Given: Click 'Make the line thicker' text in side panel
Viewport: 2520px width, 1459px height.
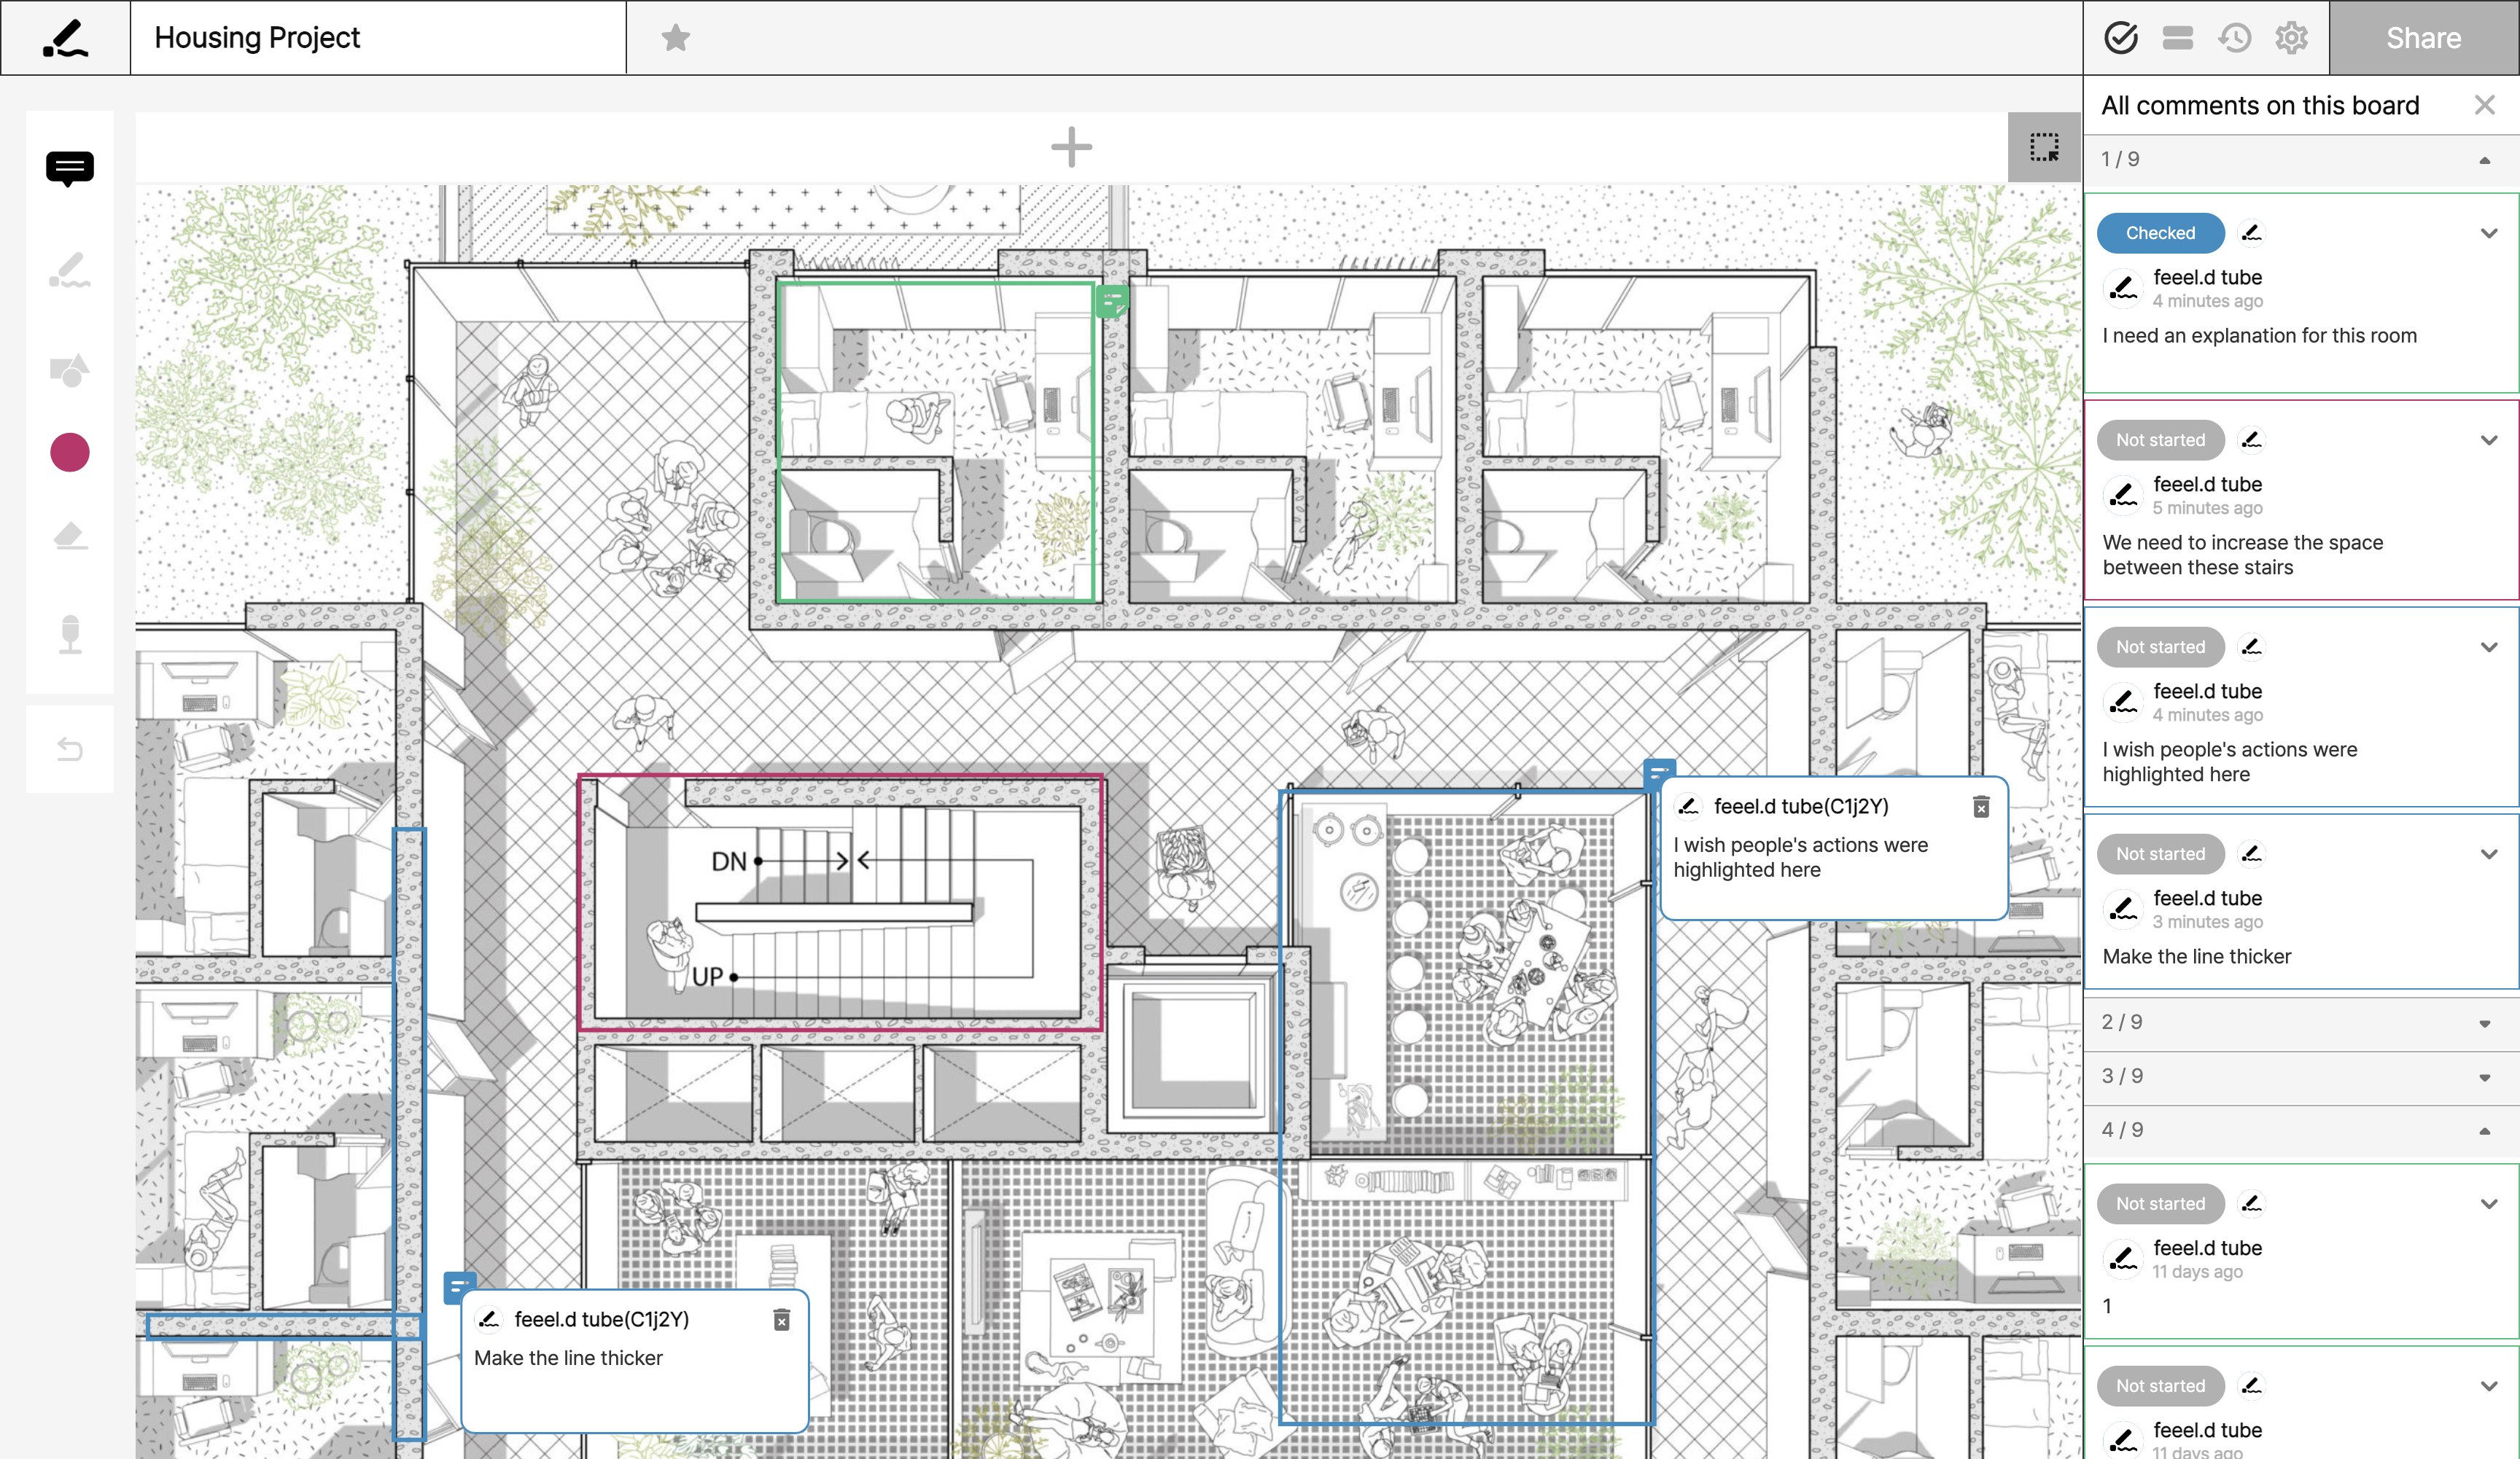Looking at the screenshot, I should pos(2196,956).
